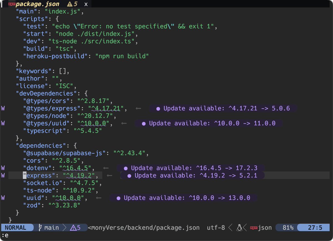Click the git branch icon in the status line
The image size is (333, 241).
tap(40, 228)
